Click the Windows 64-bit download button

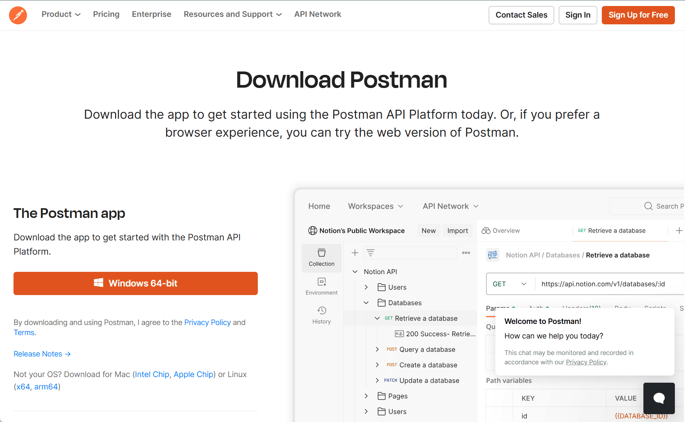coord(135,283)
